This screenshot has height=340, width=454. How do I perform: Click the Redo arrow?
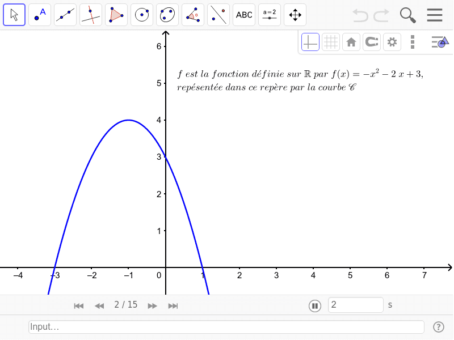[381, 15]
